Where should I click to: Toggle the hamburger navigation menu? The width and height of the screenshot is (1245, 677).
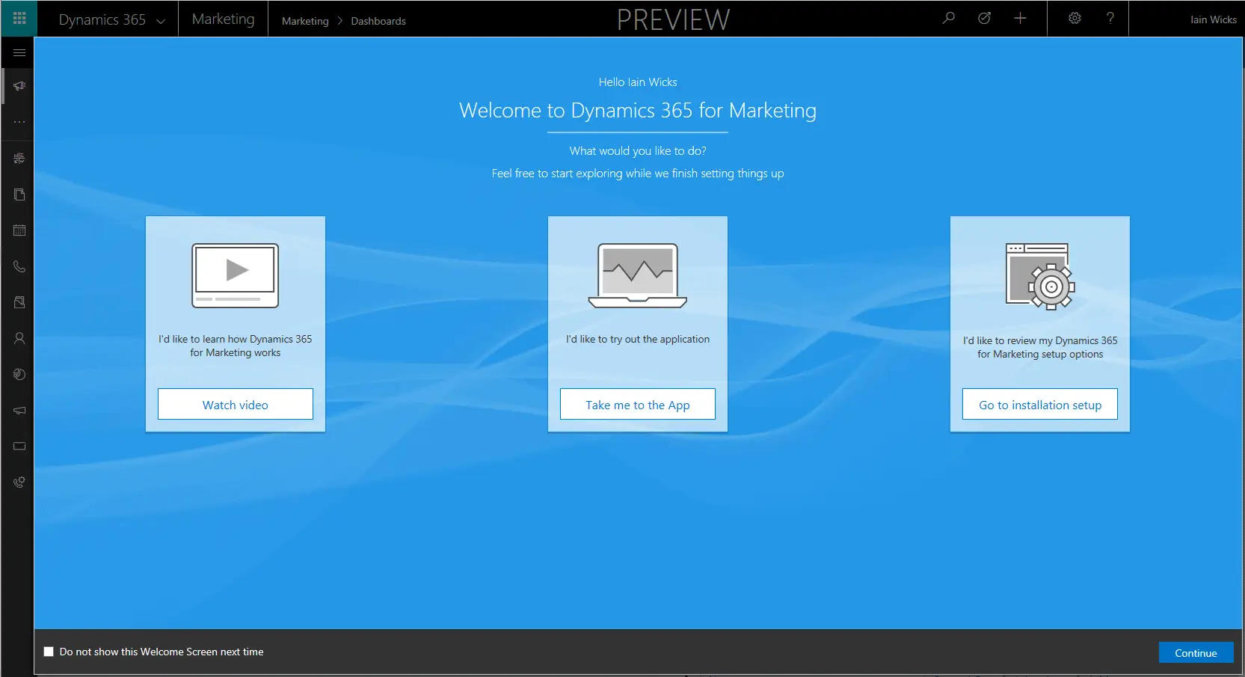point(19,52)
